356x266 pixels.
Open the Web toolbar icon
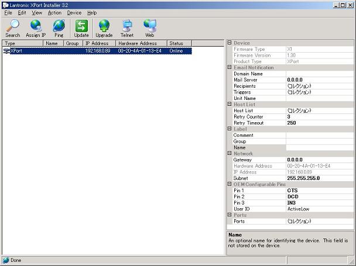(x=150, y=28)
